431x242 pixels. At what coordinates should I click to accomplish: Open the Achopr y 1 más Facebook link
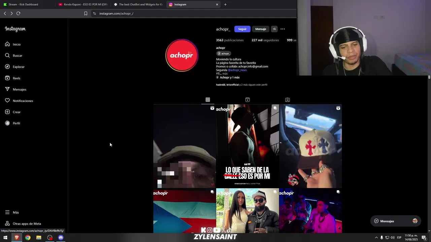point(228,77)
